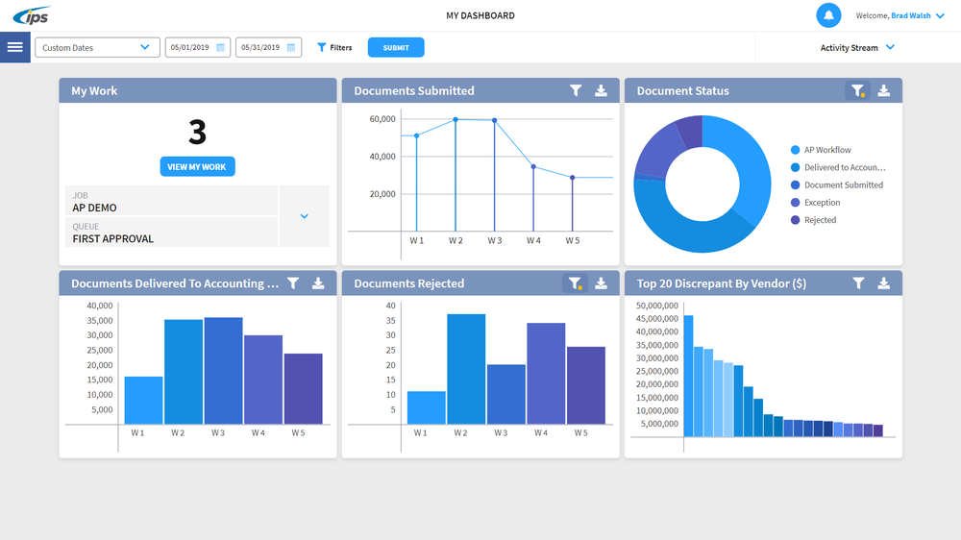Open filter on Document Status panel
This screenshot has height=540, width=961.
coord(857,90)
